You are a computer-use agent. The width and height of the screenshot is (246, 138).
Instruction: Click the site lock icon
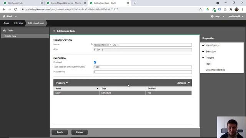pyautogui.click(x=23, y=9)
